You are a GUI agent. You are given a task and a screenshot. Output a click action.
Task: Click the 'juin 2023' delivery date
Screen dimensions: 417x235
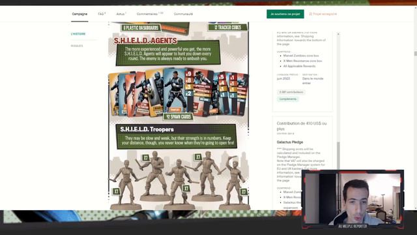[283, 79]
